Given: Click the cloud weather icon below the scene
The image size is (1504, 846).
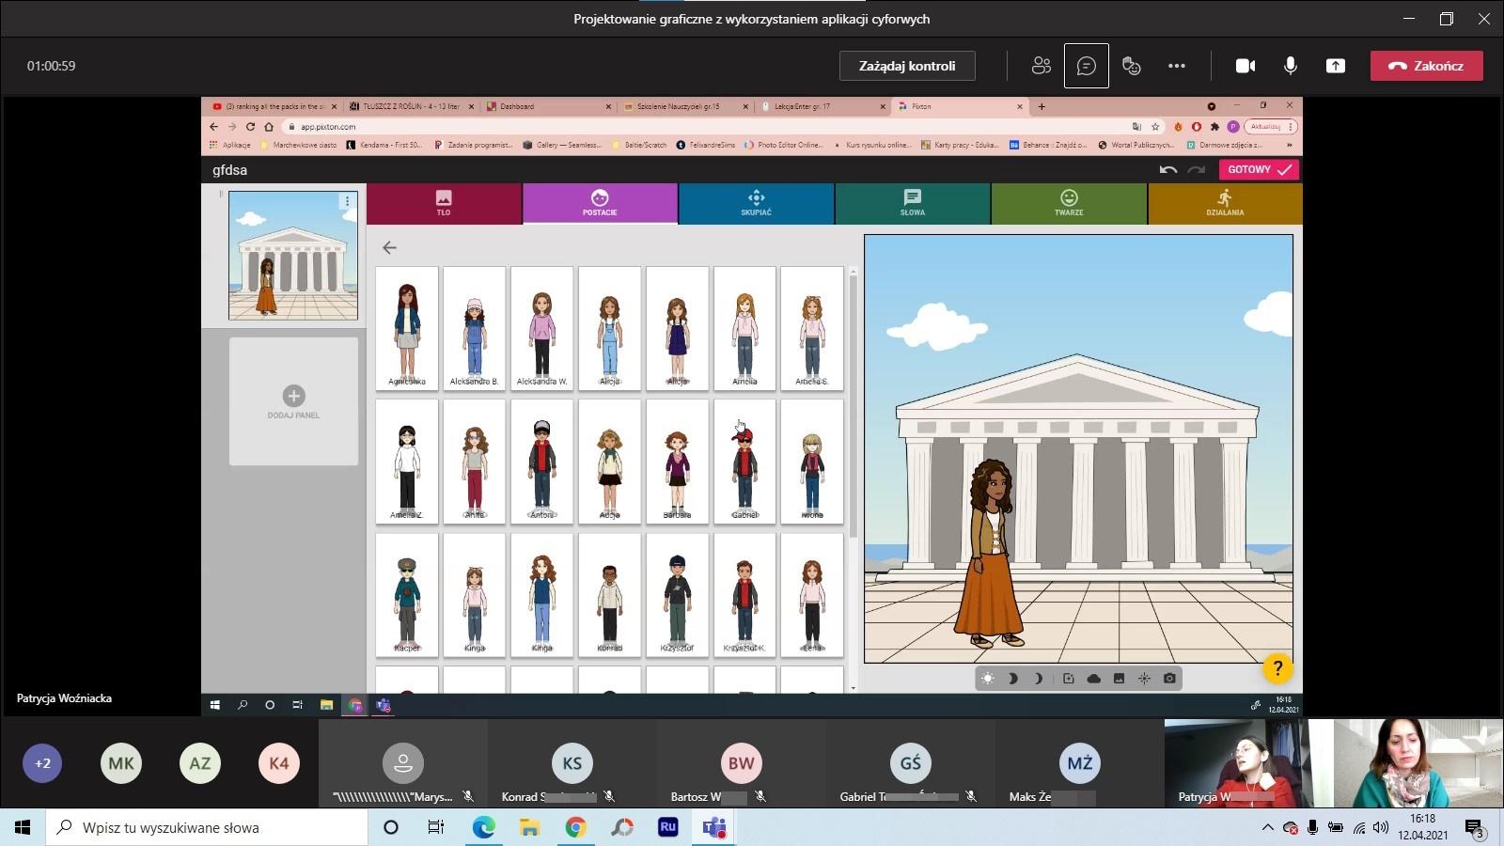Looking at the screenshot, I should point(1094,679).
